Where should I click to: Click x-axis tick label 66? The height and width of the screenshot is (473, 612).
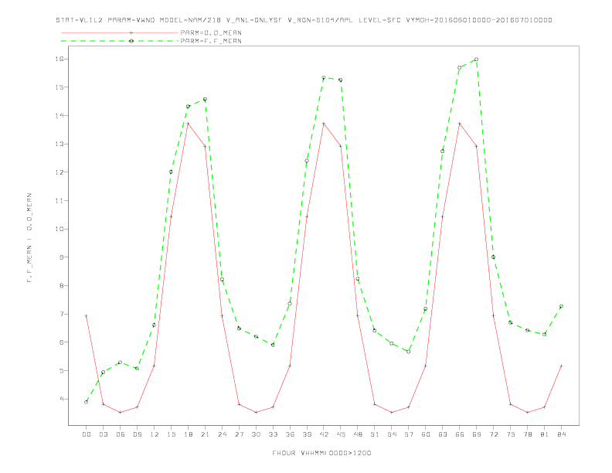460,434
